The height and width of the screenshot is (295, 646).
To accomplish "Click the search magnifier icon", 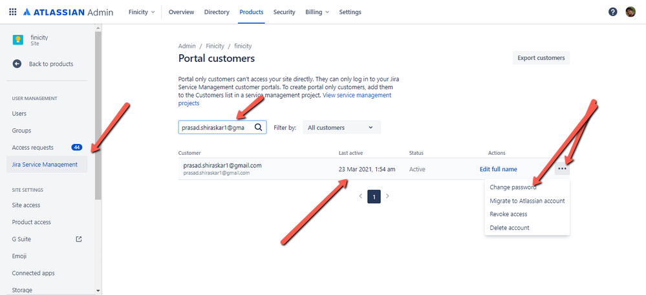I will pyautogui.click(x=258, y=128).
